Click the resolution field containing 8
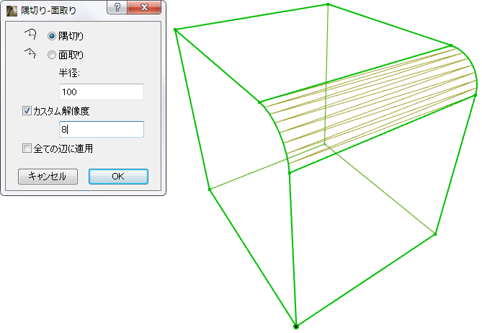Viewport: 482px width, 333px height. pos(101,129)
